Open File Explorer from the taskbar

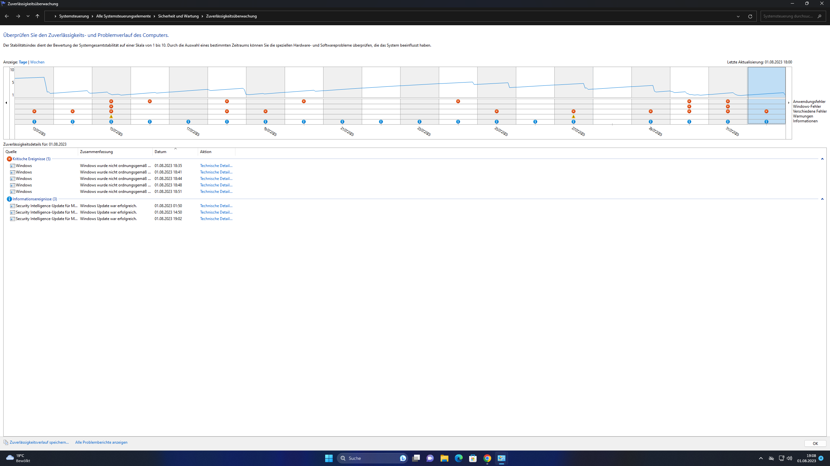tap(444, 458)
